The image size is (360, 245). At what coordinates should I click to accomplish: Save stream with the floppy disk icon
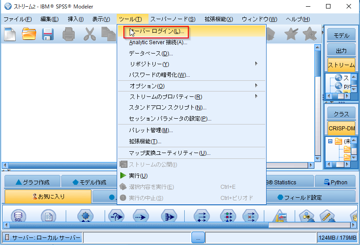48,34
